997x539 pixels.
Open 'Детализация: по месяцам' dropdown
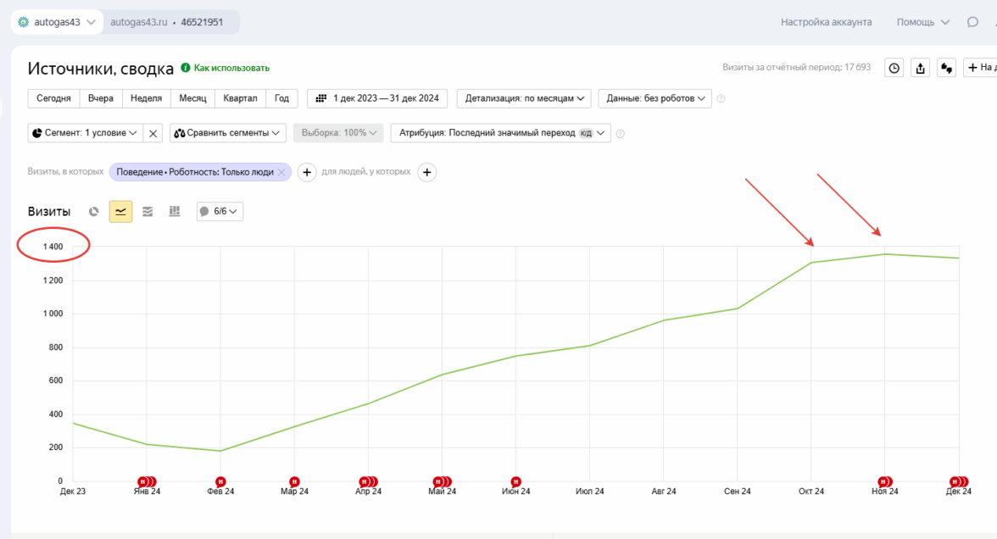point(524,98)
